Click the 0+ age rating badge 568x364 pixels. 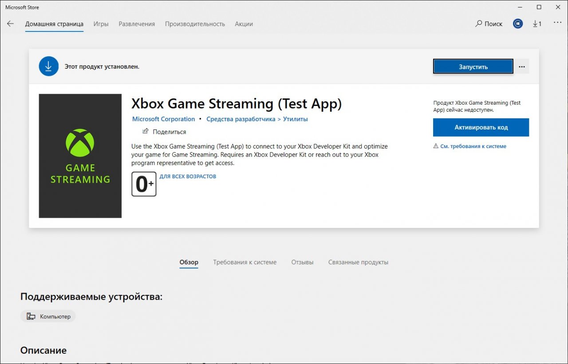pos(144,184)
